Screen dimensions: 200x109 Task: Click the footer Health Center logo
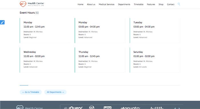[30, 107]
